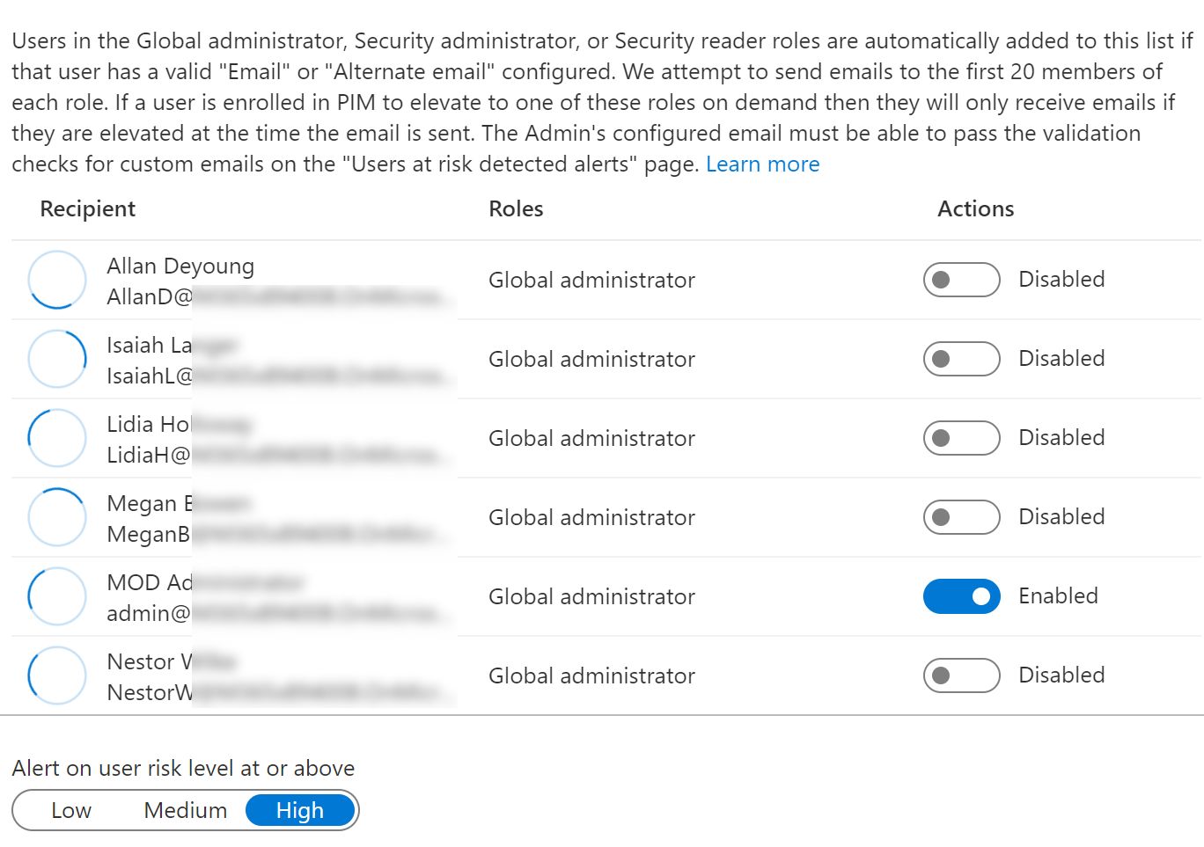Select Allan Deyoung's name in recipient list
This screenshot has height=847, width=1204.
tap(180, 267)
